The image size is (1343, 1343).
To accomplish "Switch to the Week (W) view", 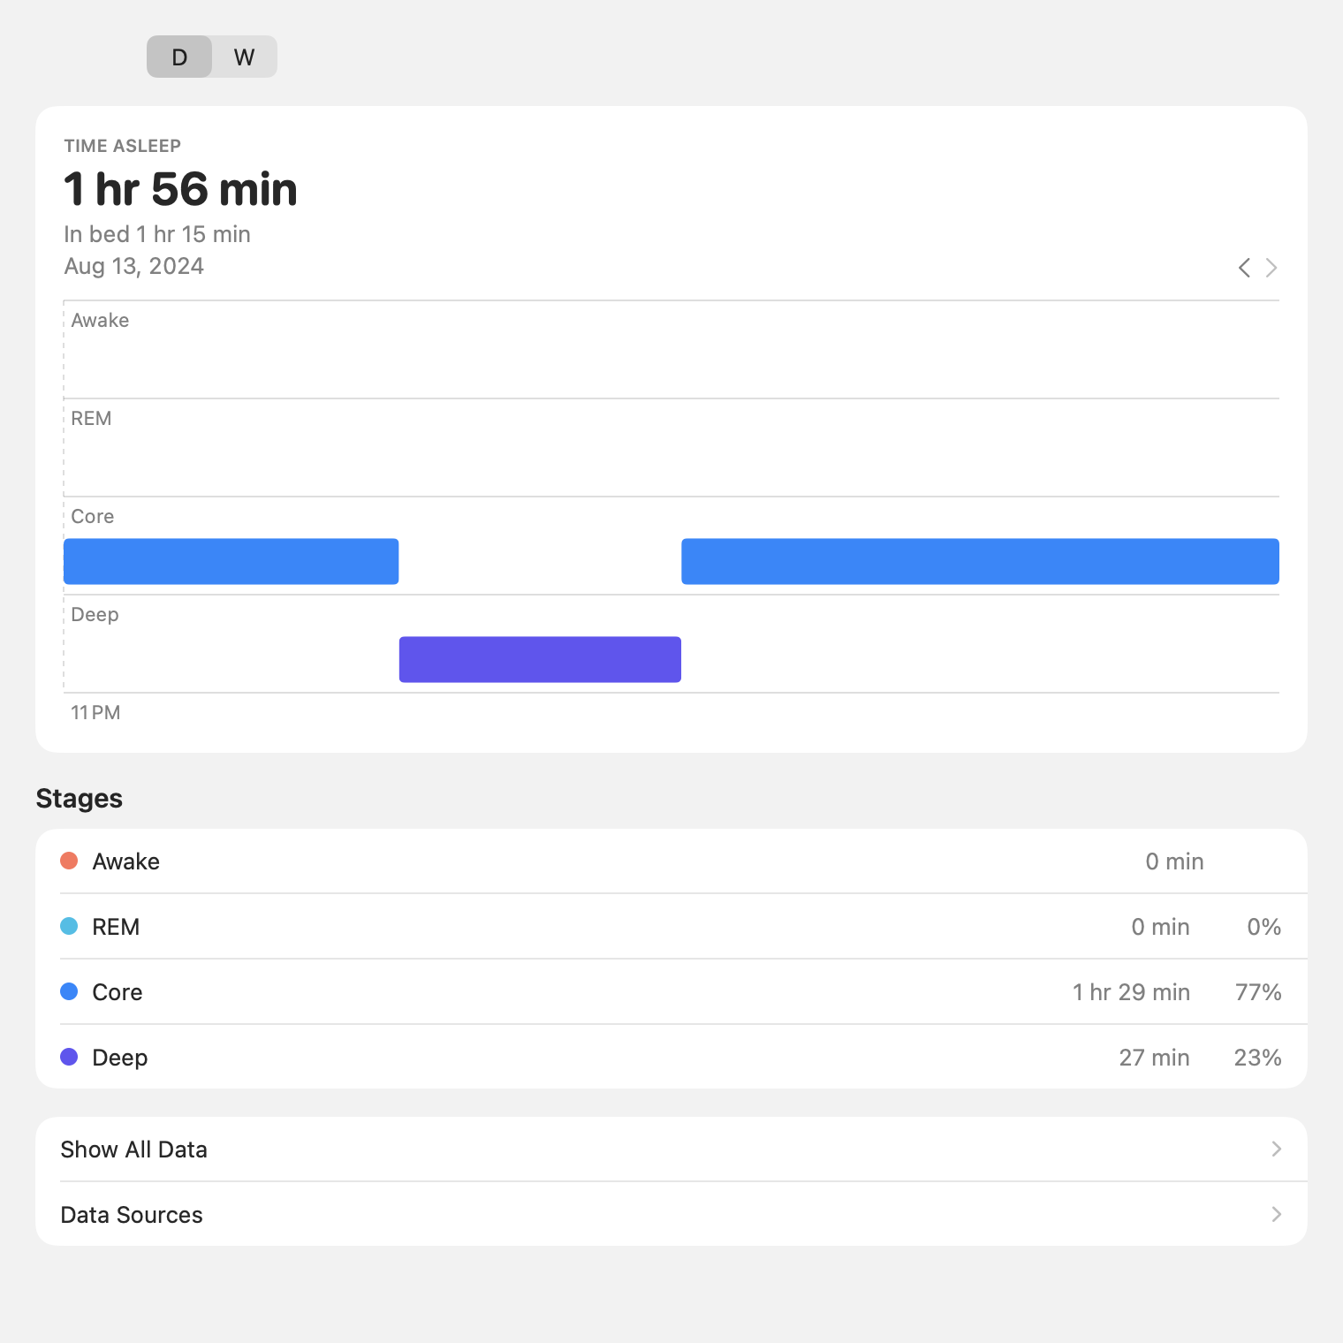I will [x=245, y=57].
